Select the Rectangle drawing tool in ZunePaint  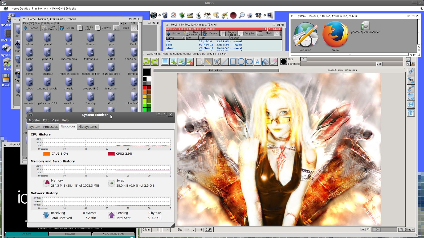pyautogui.click(x=233, y=62)
